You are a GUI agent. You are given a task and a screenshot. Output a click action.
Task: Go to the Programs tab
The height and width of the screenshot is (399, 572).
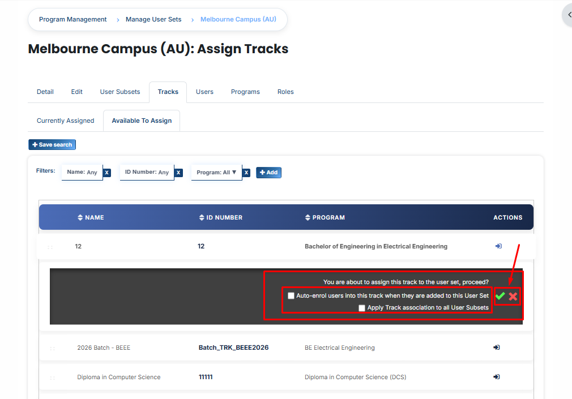[246, 92]
